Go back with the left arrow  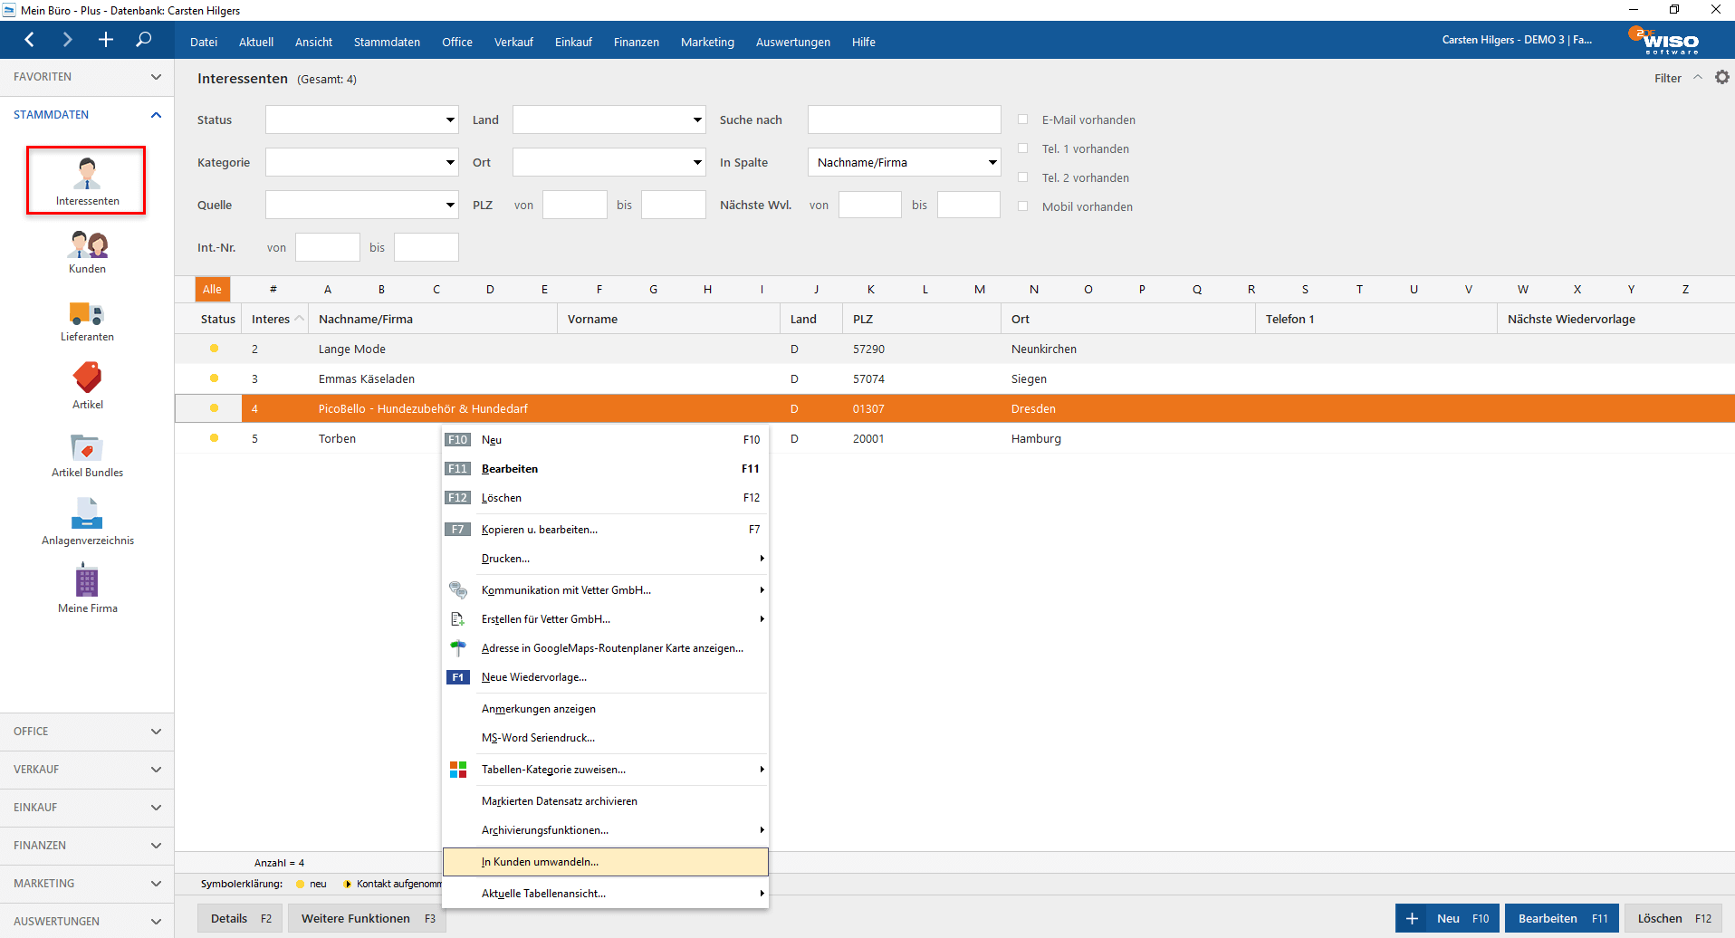click(30, 40)
